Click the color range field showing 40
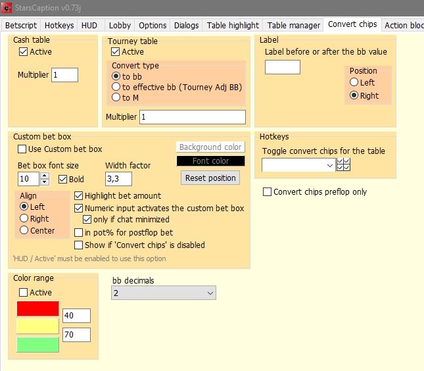424x371 pixels. tap(76, 316)
